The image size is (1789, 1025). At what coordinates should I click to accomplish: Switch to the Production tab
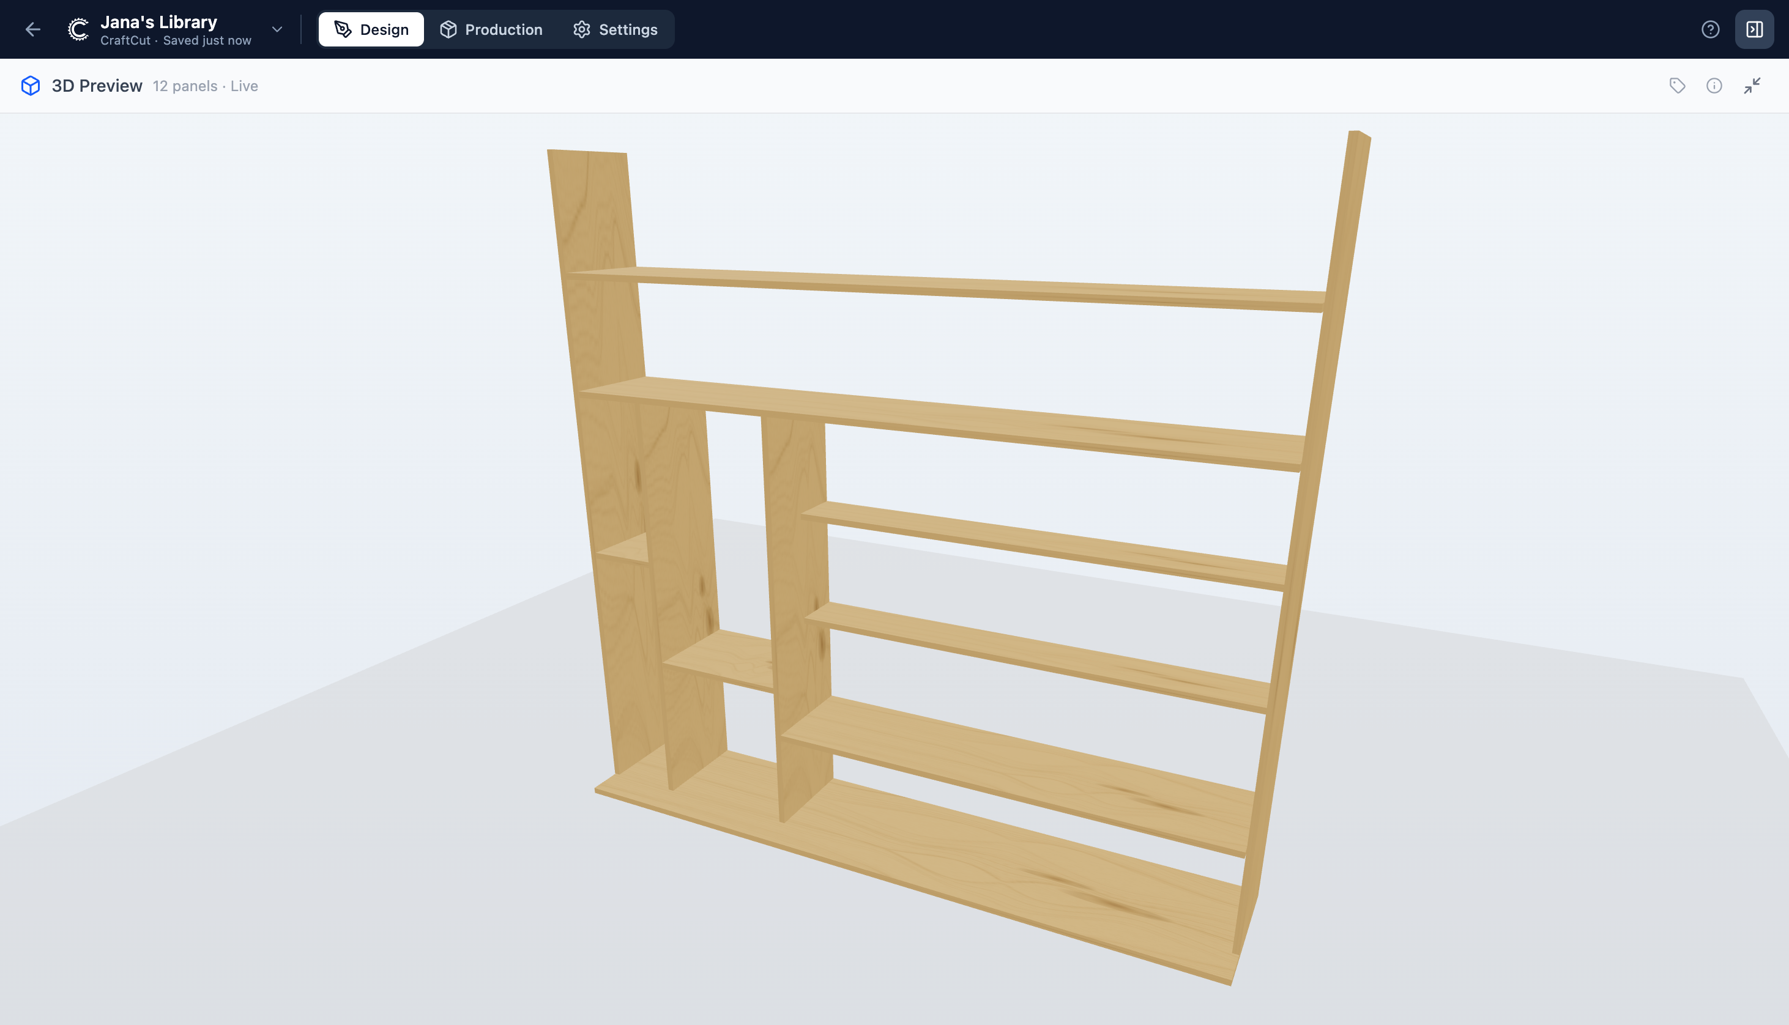(x=503, y=29)
